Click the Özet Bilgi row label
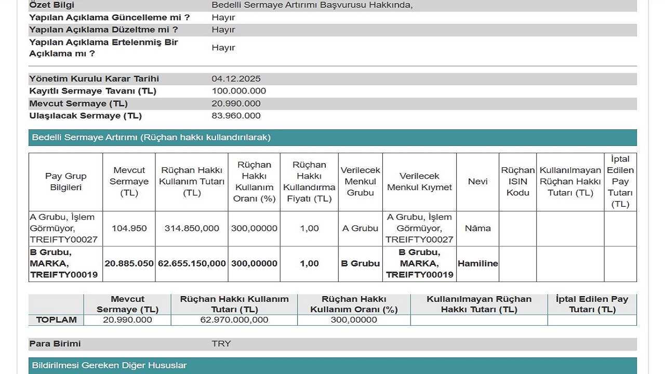 click(x=51, y=5)
